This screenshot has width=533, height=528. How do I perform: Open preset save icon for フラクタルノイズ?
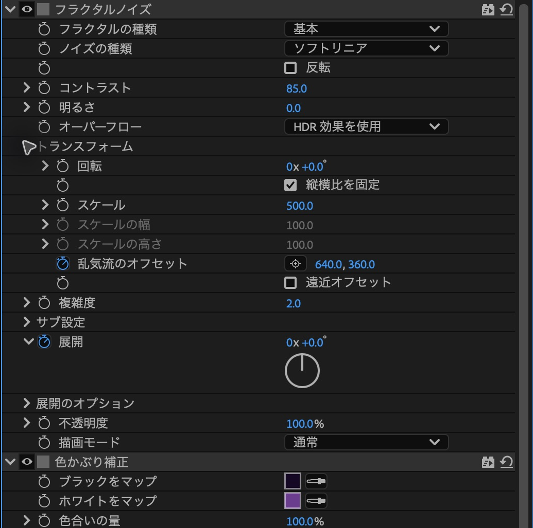click(x=488, y=9)
